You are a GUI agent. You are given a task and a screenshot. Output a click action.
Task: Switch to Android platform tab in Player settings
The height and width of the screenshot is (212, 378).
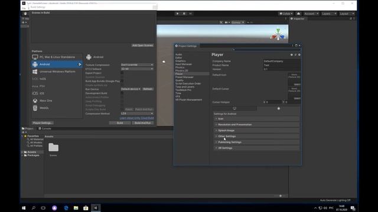[x=278, y=108]
